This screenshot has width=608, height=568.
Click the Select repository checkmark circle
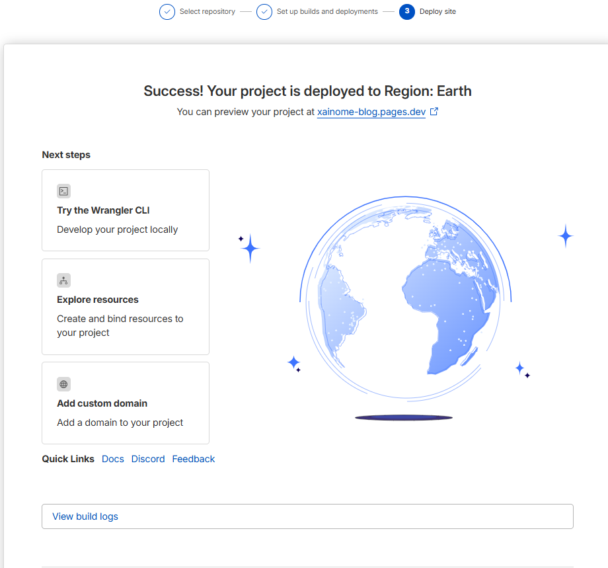pos(167,12)
